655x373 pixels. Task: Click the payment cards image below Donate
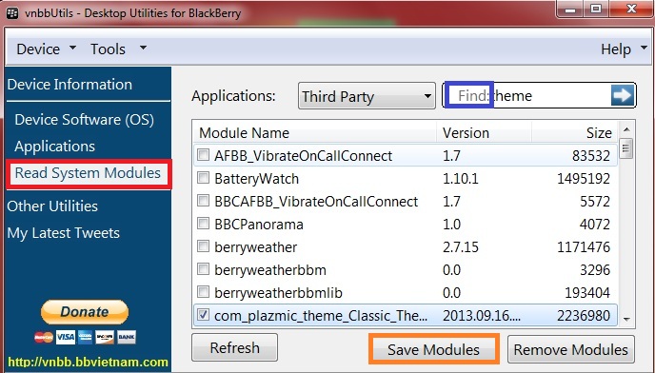[85, 337]
